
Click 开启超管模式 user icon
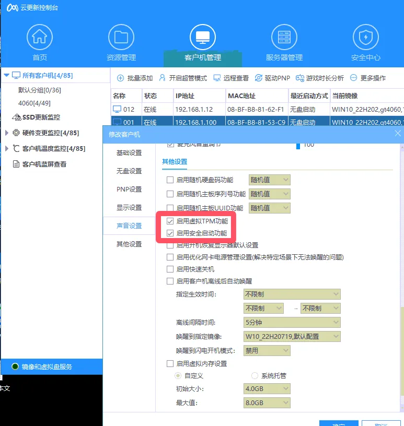tap(162, 78)
